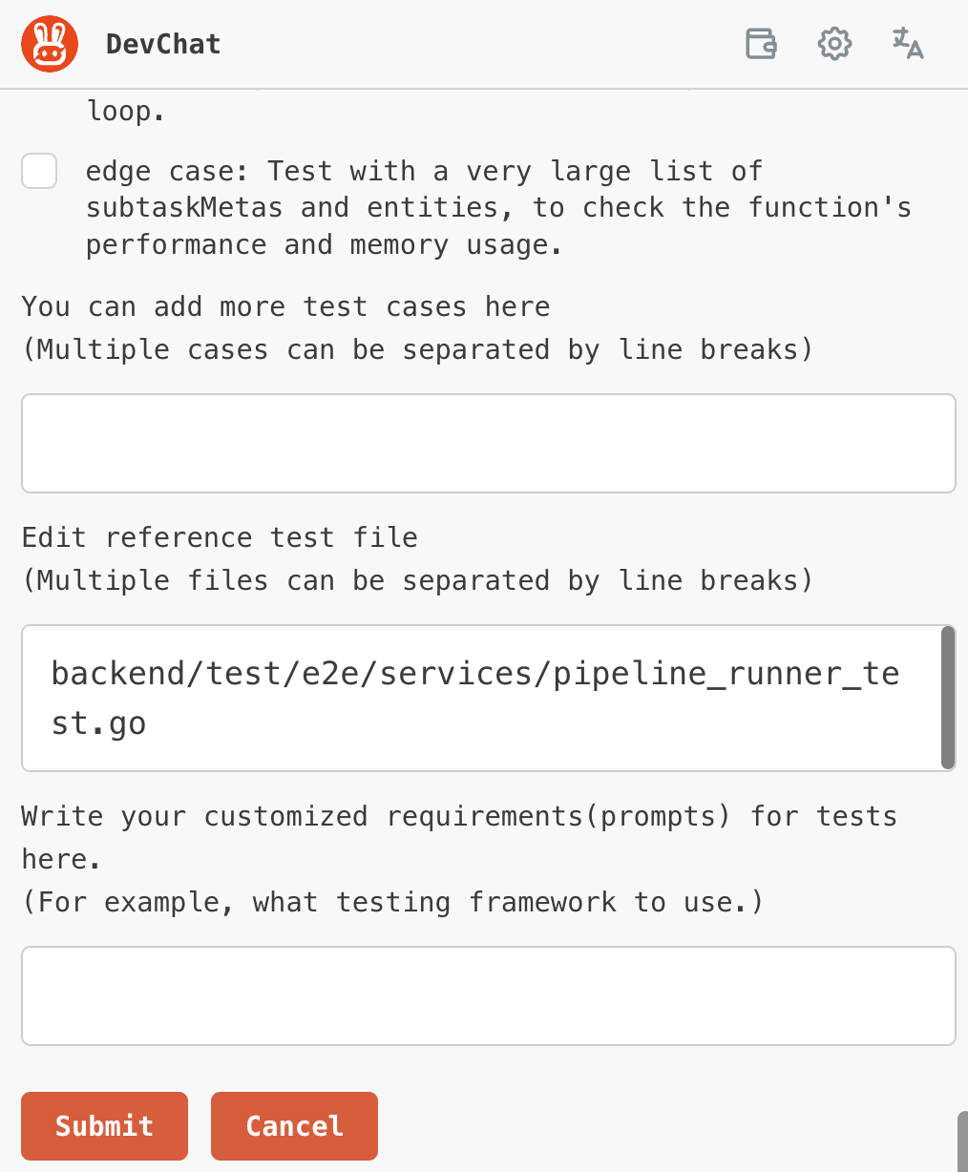Click the "Edit reference test file" label
Image resolution: width=968 pixels, height=1172 pixels.
(220, 537)
